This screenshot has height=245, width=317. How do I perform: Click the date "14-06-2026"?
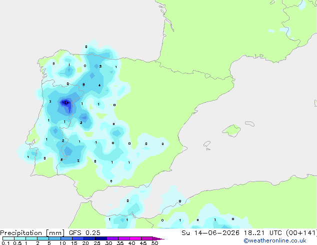pyautogui.click(x=217, y=233)
